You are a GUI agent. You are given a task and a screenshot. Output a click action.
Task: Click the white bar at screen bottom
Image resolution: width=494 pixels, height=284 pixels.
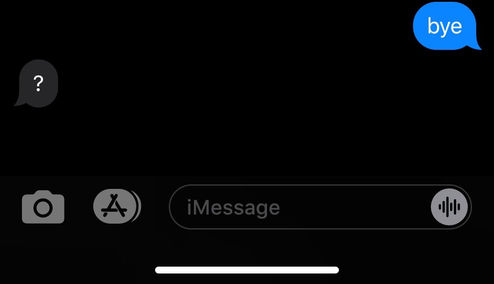(247, 270)
